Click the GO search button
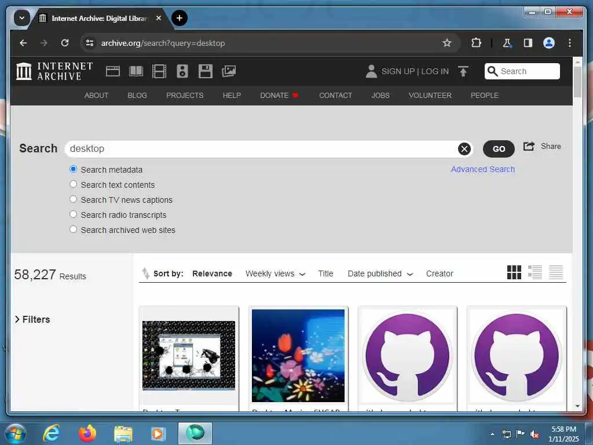The image size is (593, 445). (499, 149)
